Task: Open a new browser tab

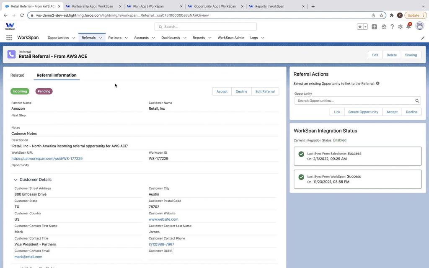Action: click(x=313, y=6)
